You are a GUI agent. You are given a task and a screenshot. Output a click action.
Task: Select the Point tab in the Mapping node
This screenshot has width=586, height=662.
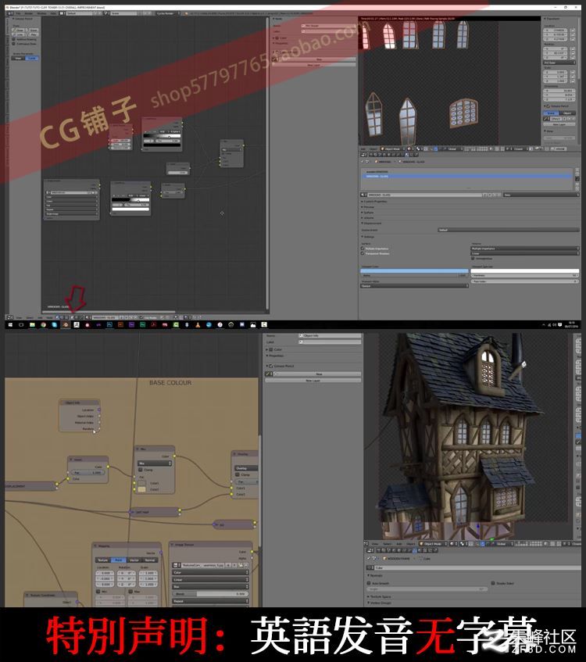[119, 560]
